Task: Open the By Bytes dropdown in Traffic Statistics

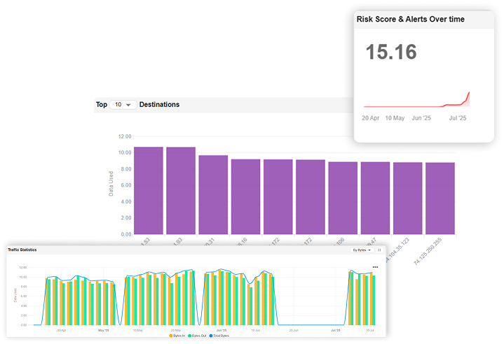Action: click(x=362, y=250)
